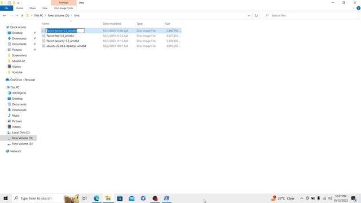Viewport: 361px width, 203px height.
Task: Open Mail app from taskbar
Action: 131,198
